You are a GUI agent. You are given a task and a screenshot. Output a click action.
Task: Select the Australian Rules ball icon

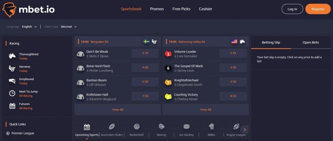(112, 127)
